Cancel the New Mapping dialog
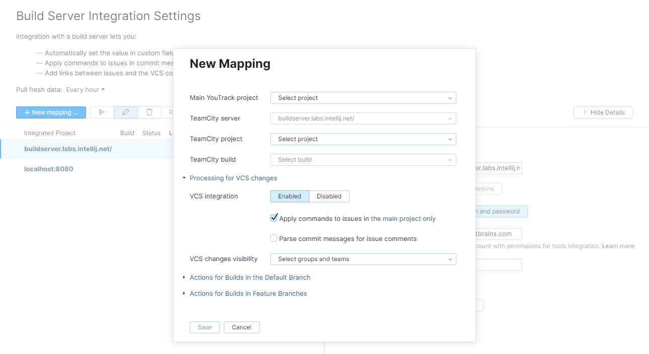Image resolution: width=649 pixels, height=354 pixels. tap(241, 327)
